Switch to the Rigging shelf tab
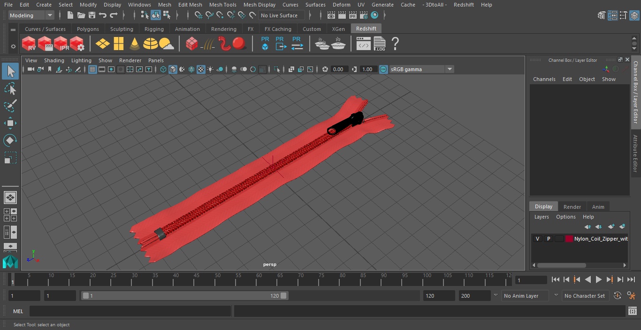 click(x=154, y=29)
